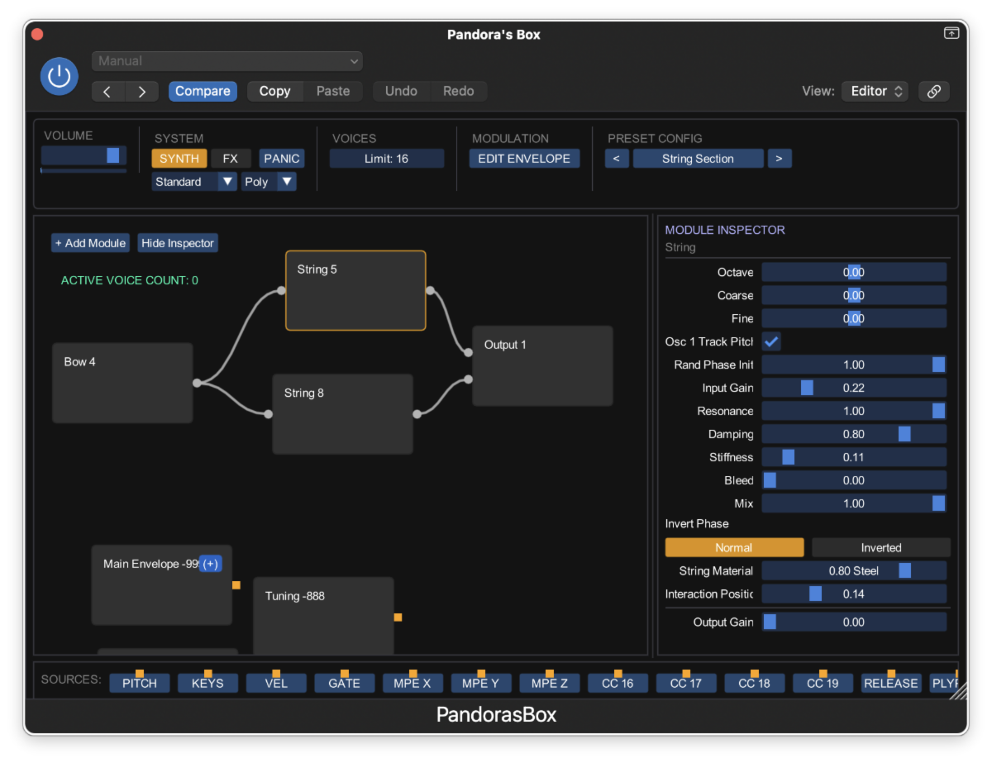
Task: Select the RELEASE source
Action: click(891, 683)
